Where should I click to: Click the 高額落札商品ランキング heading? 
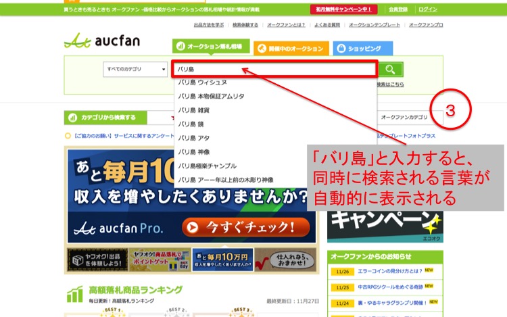click(136, 290)
